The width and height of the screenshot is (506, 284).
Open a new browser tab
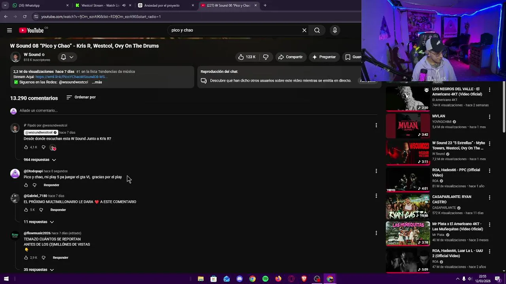tap(265, 6)
